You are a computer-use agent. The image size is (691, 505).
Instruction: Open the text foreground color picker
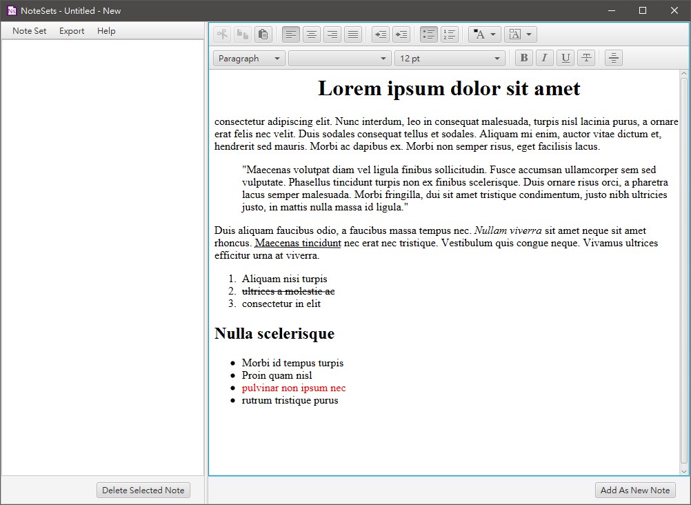pyautogui.click(x=485, y=34)
